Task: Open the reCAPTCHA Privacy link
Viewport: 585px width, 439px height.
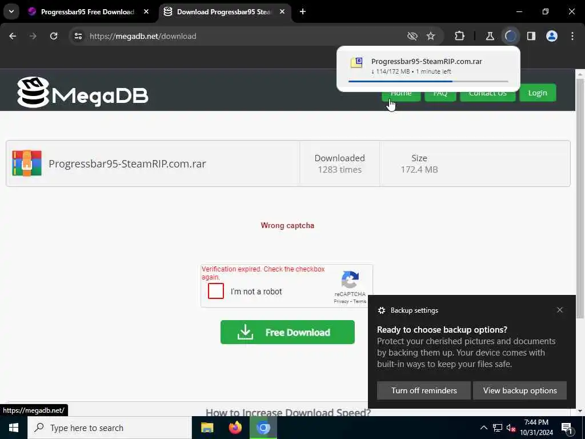Action: click(x=341, y=302)
